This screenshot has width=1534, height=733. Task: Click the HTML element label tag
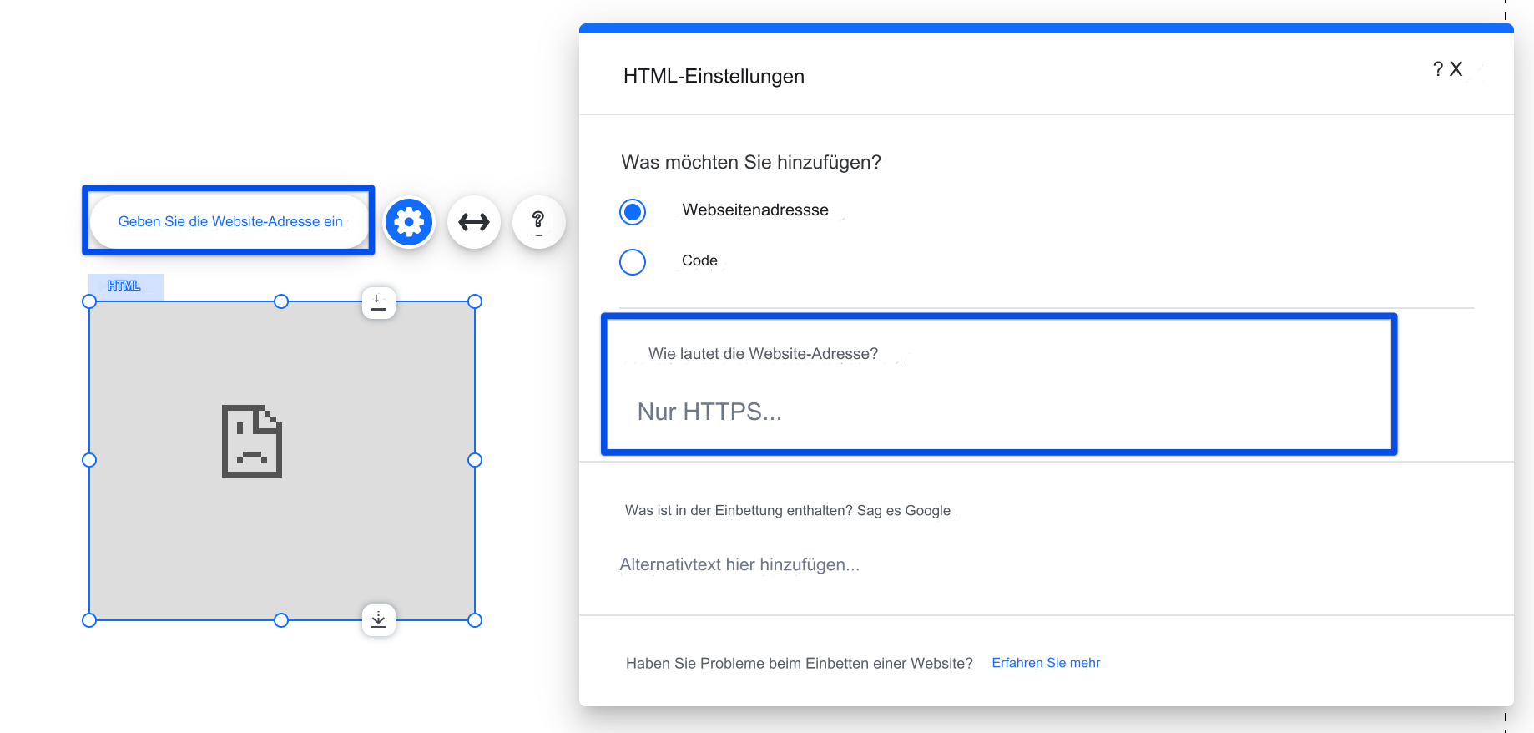(x=125, y=286)
